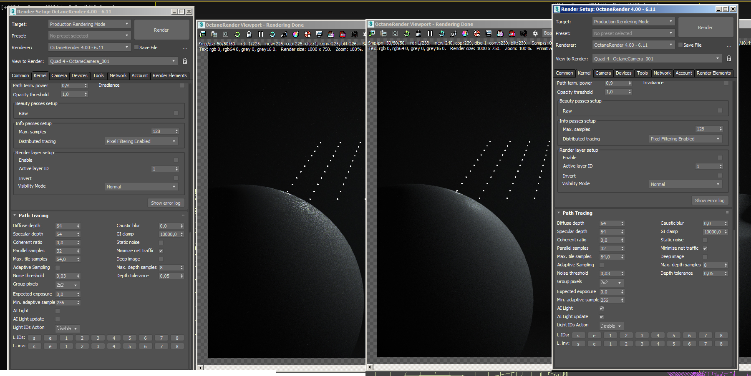Click crop region icon in right viewport toolbar
This screenshot has height=376, width=751.
(x=500, y=33)
